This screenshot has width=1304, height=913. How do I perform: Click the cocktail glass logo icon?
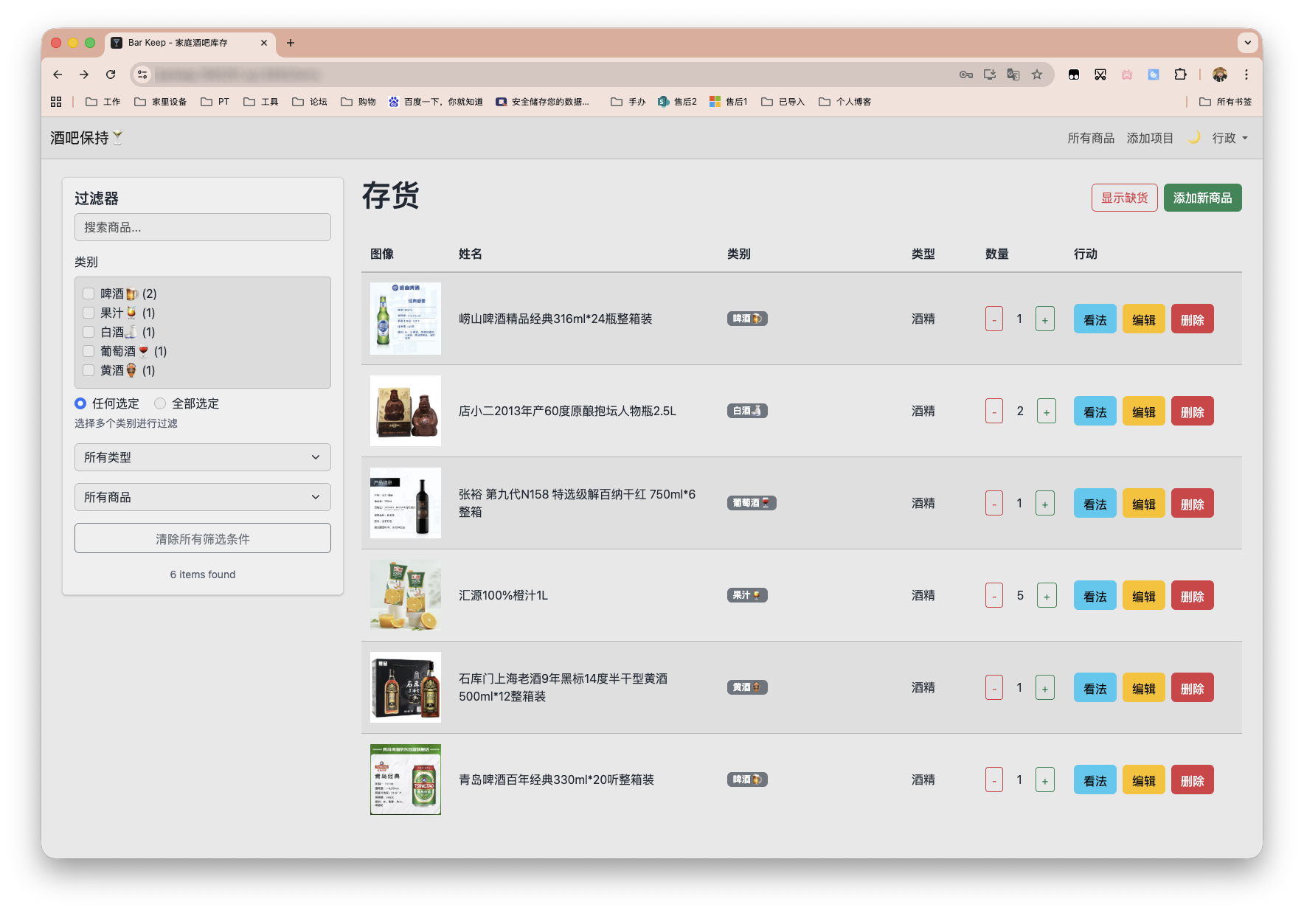[x=118, y=136]
